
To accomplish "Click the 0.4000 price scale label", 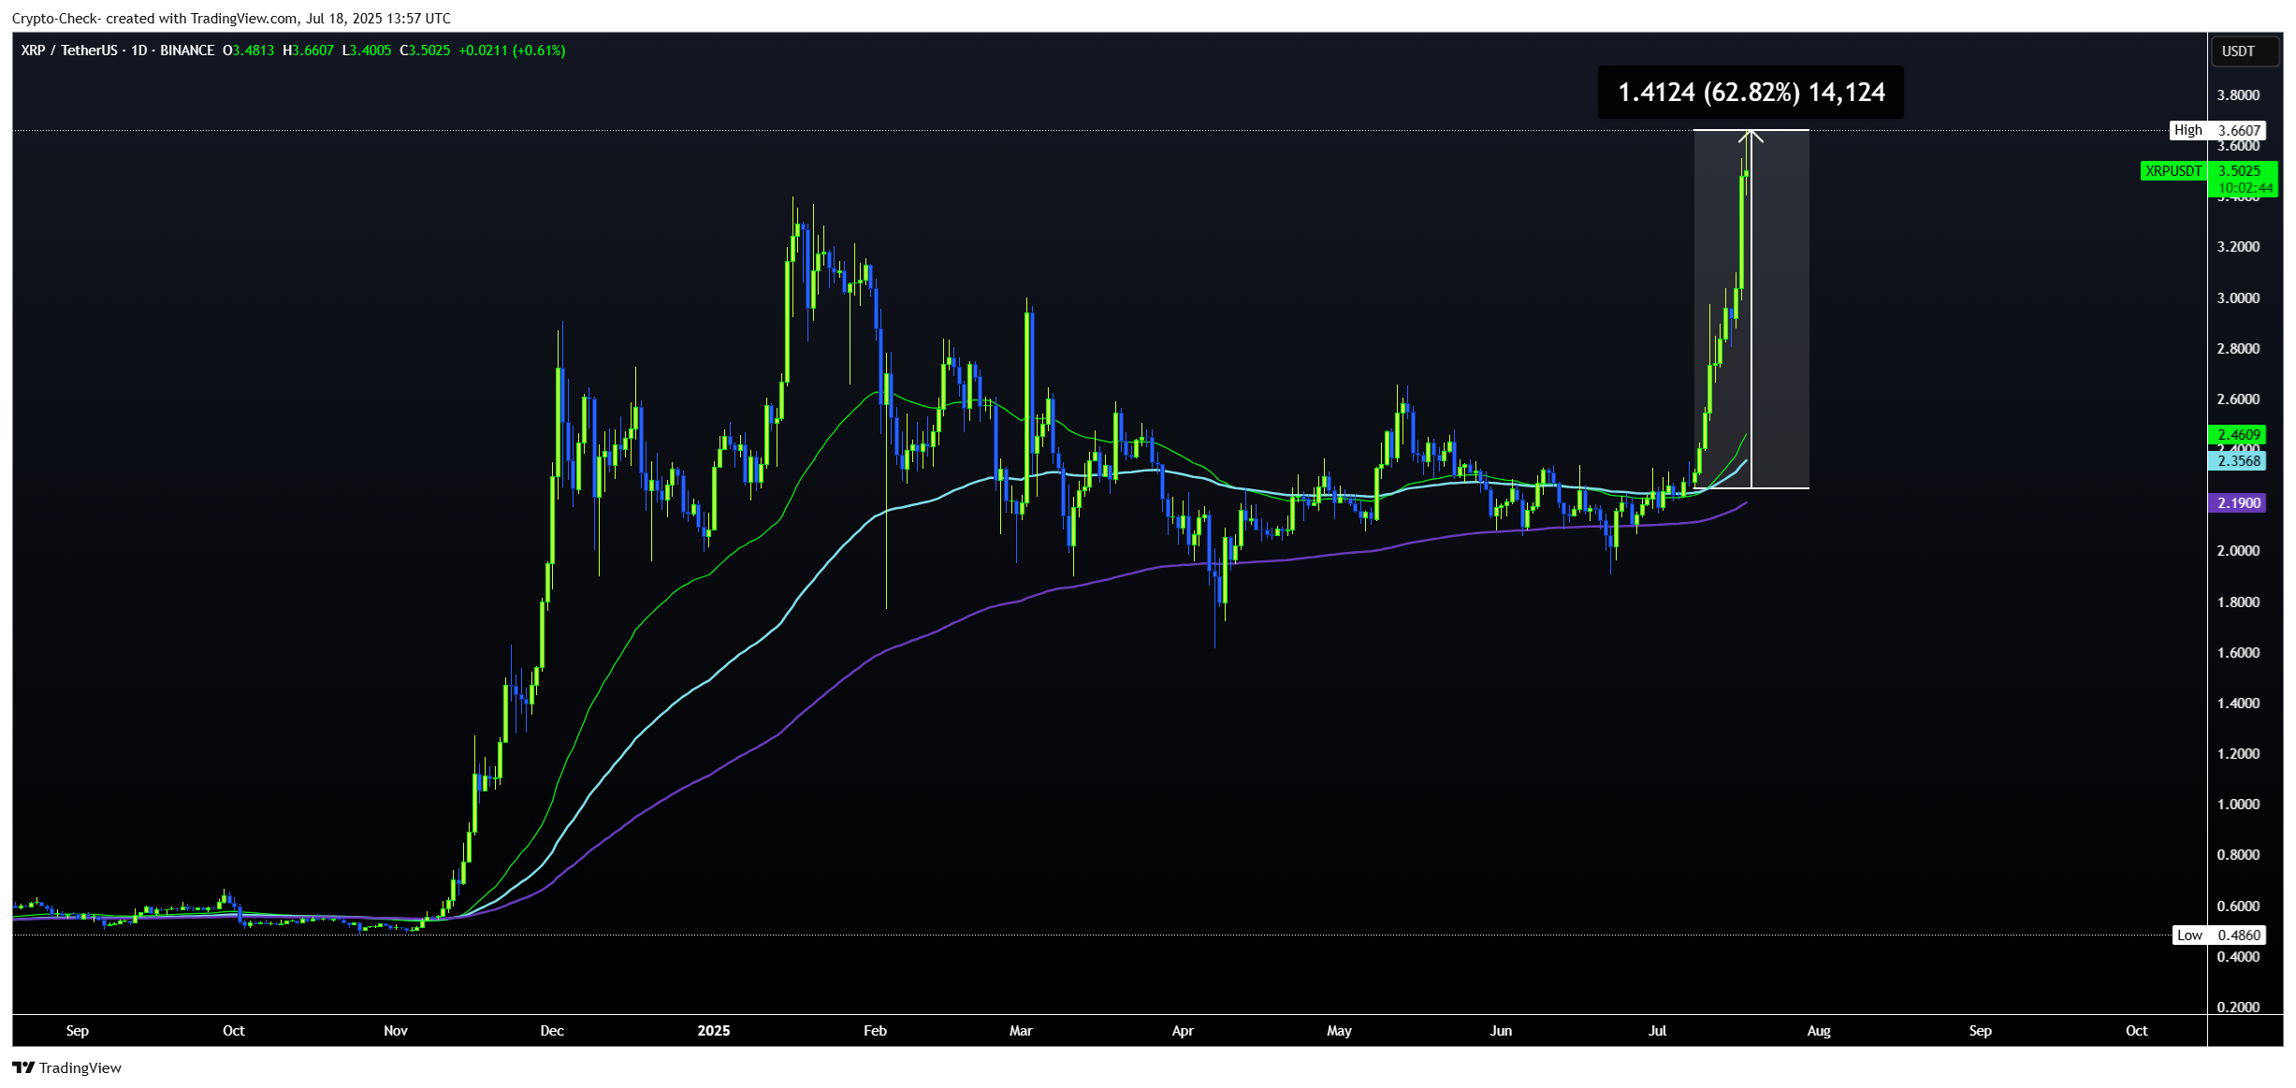I will click(x=2238, y=956).
